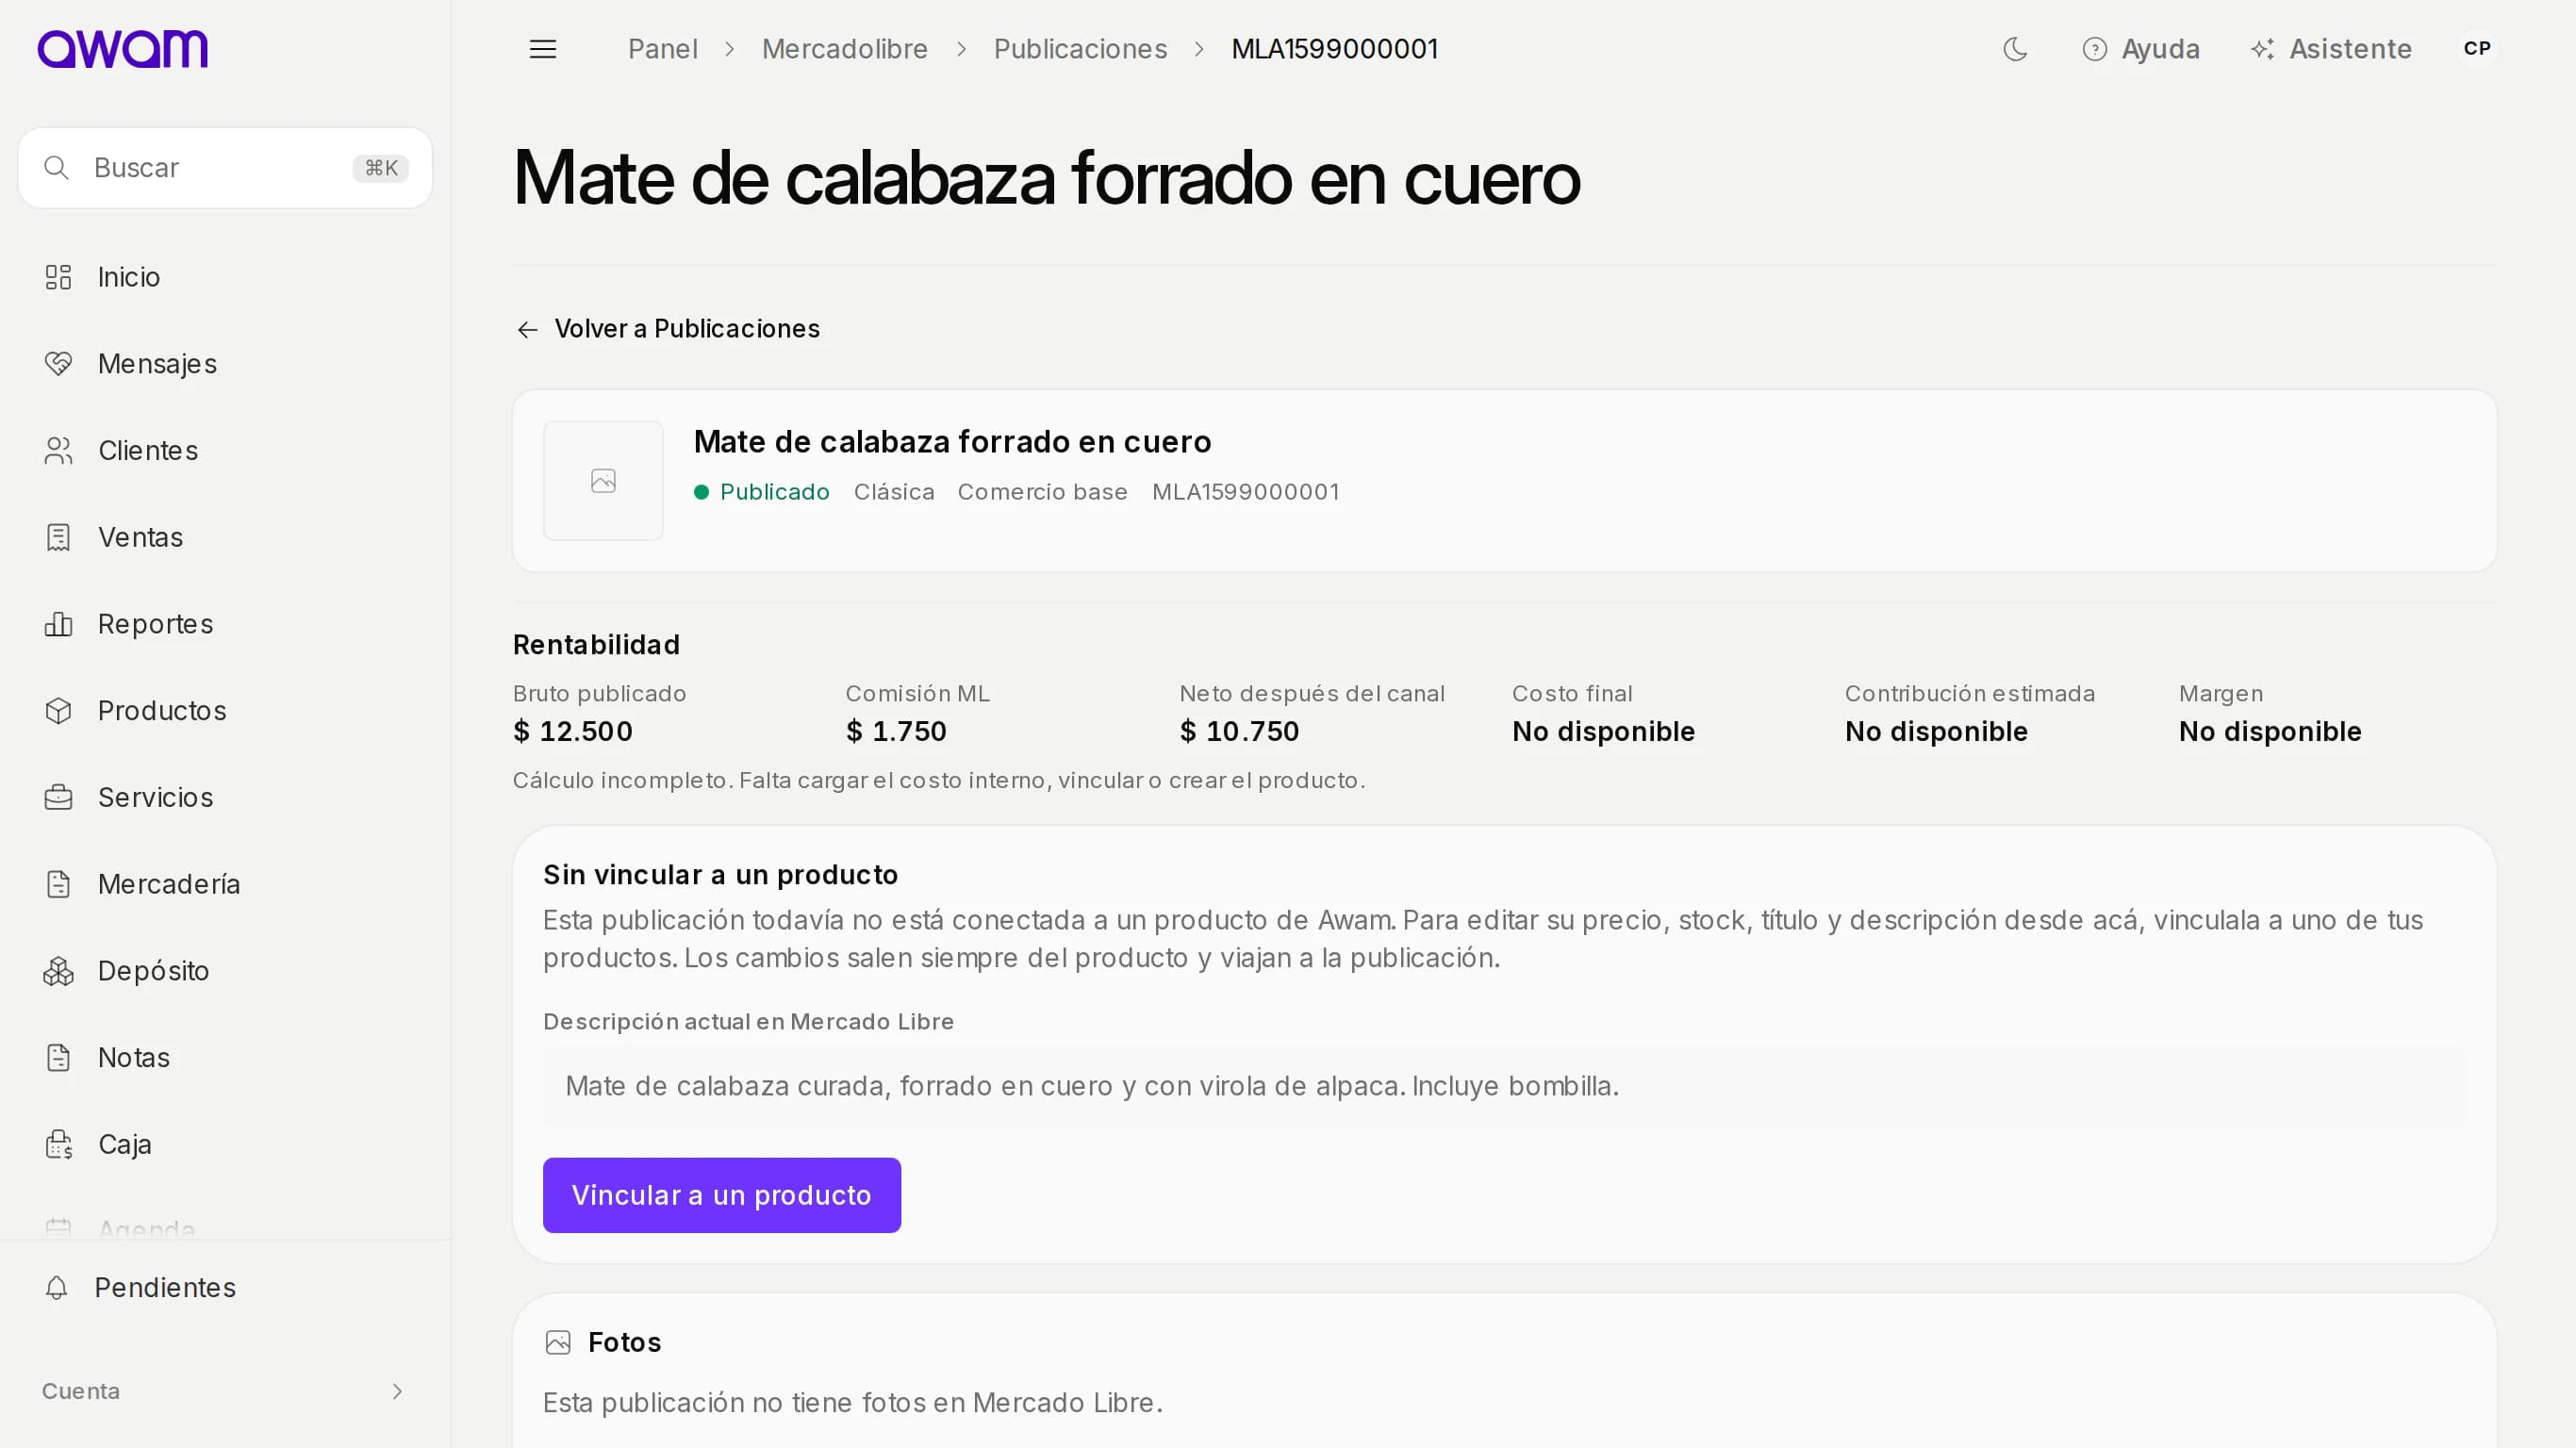Open the Asistente panel
The width and height of the screenshot is (2576, 1448).
2330,49
